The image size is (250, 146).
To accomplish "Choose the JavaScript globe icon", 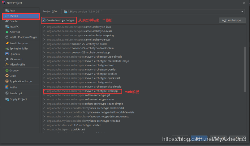I will coord(7,93).
